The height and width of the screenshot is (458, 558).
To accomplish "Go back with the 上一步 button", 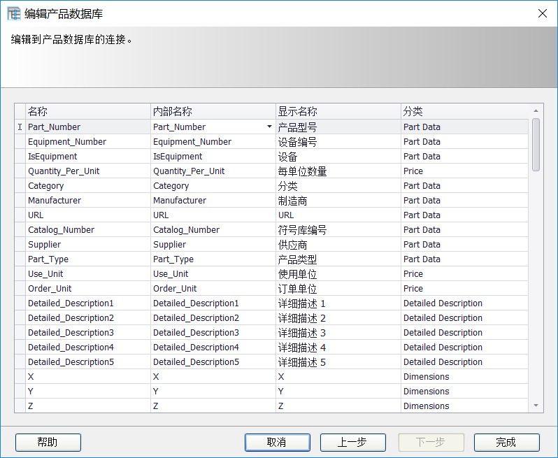I will (x=352, y=443).
